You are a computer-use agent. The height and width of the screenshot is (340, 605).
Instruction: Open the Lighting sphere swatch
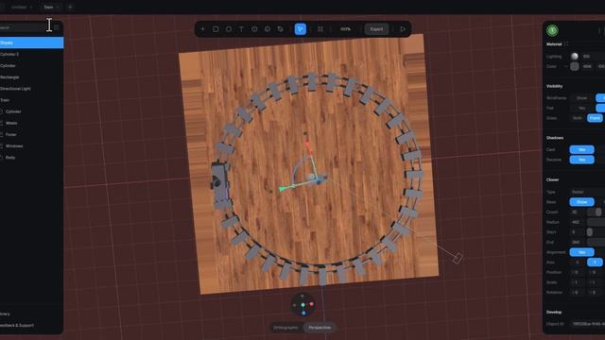(575, 57)
